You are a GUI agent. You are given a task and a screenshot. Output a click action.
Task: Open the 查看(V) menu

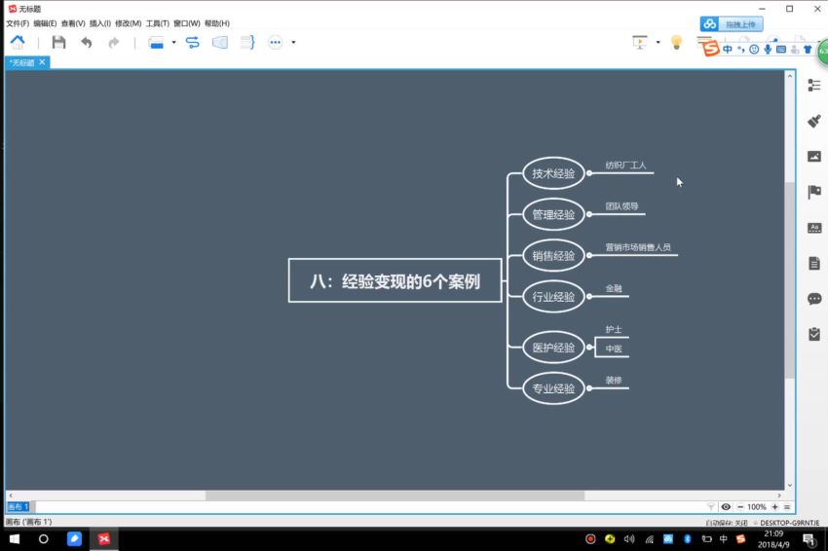[73, 23]
